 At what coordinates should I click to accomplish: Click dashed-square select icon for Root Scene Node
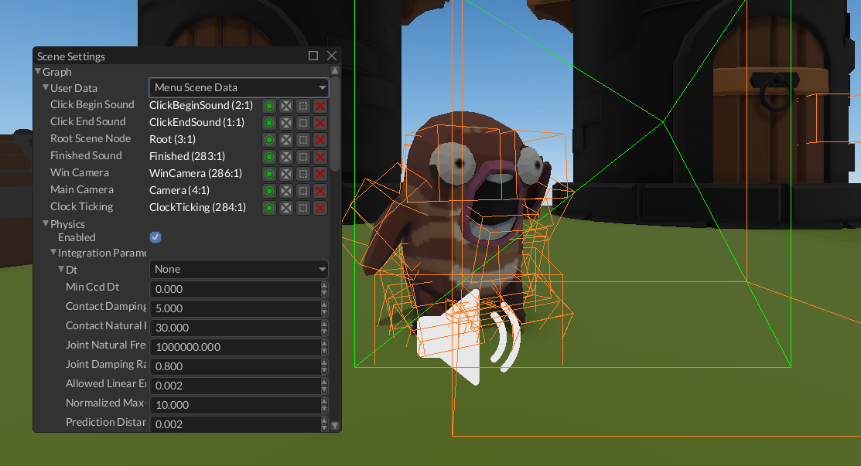[x=303, y=140]
